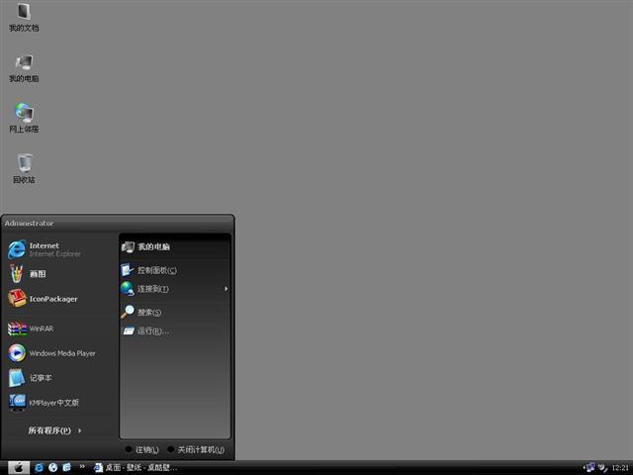
Task: Select the 我的电脑 desktop icon
Action: coord(24,68)
